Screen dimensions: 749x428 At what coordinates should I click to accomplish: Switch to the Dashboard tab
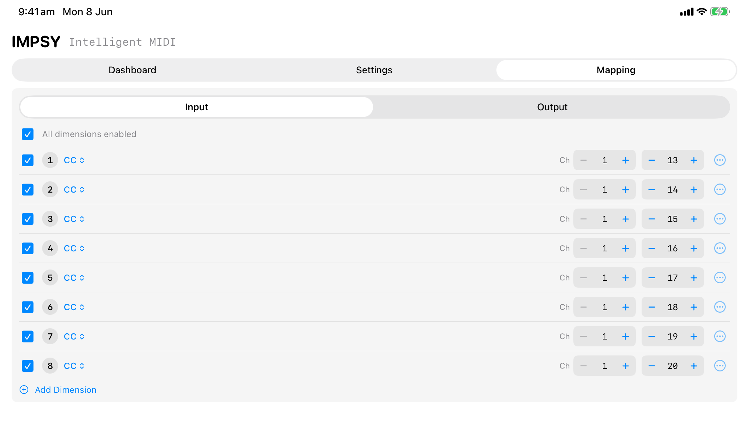(132, 70)
